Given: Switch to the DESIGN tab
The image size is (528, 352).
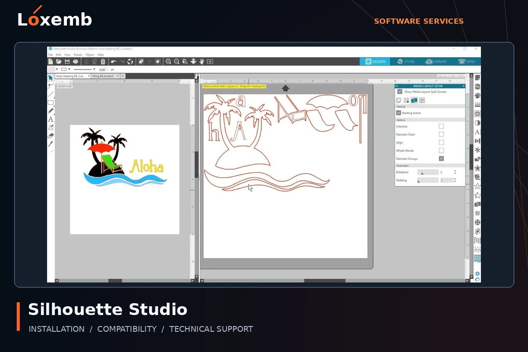Looking at the screenshot, I should [375, 62].
